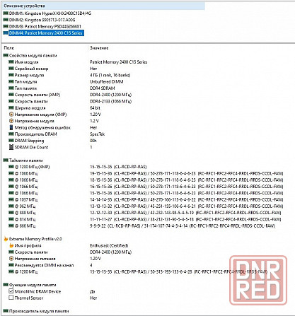295x316 pixels.
Task: Click the Функции модуля памяти section icon
Action: click(x=6, y=285)
